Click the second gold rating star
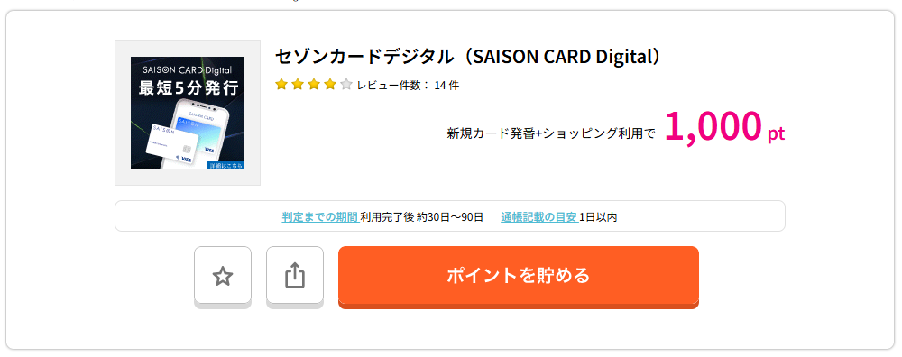Image resolution: width=902 pixels, height=357 pixels. click(x=298, y=85)
